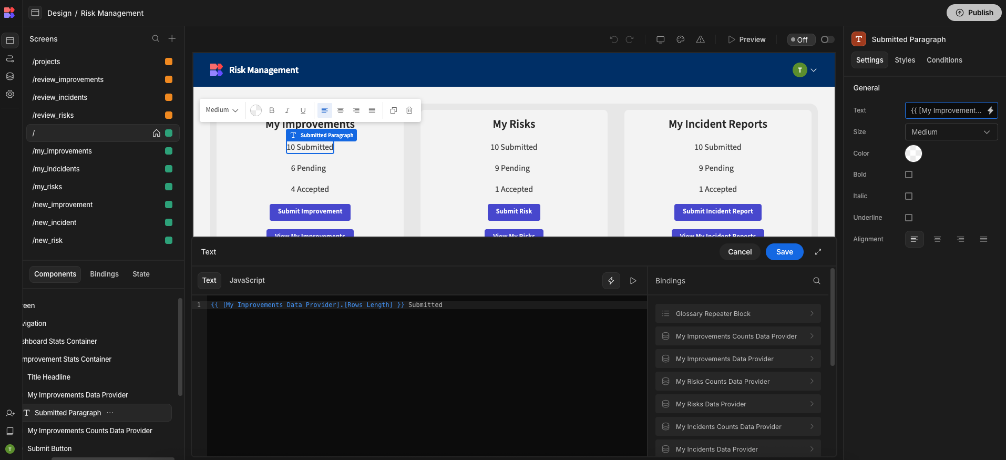1006x460 pixels.
Task: Expand My Improvements Data Provider binding
Action: tap(738, 359)
